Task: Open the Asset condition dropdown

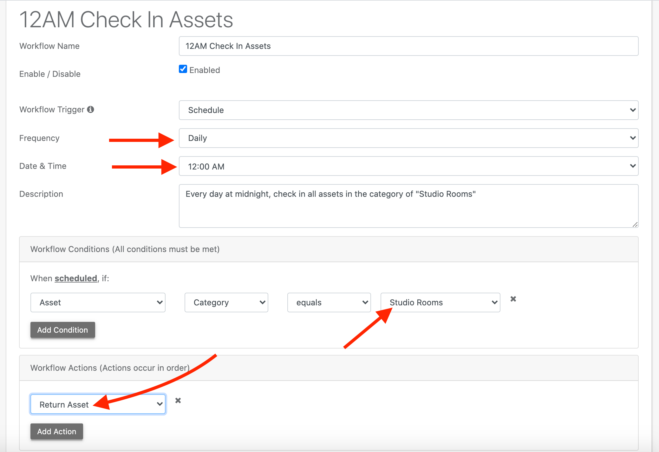Action: [x=98, y=302]
